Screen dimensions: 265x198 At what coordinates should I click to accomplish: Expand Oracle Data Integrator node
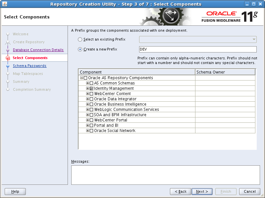point(87,99)
